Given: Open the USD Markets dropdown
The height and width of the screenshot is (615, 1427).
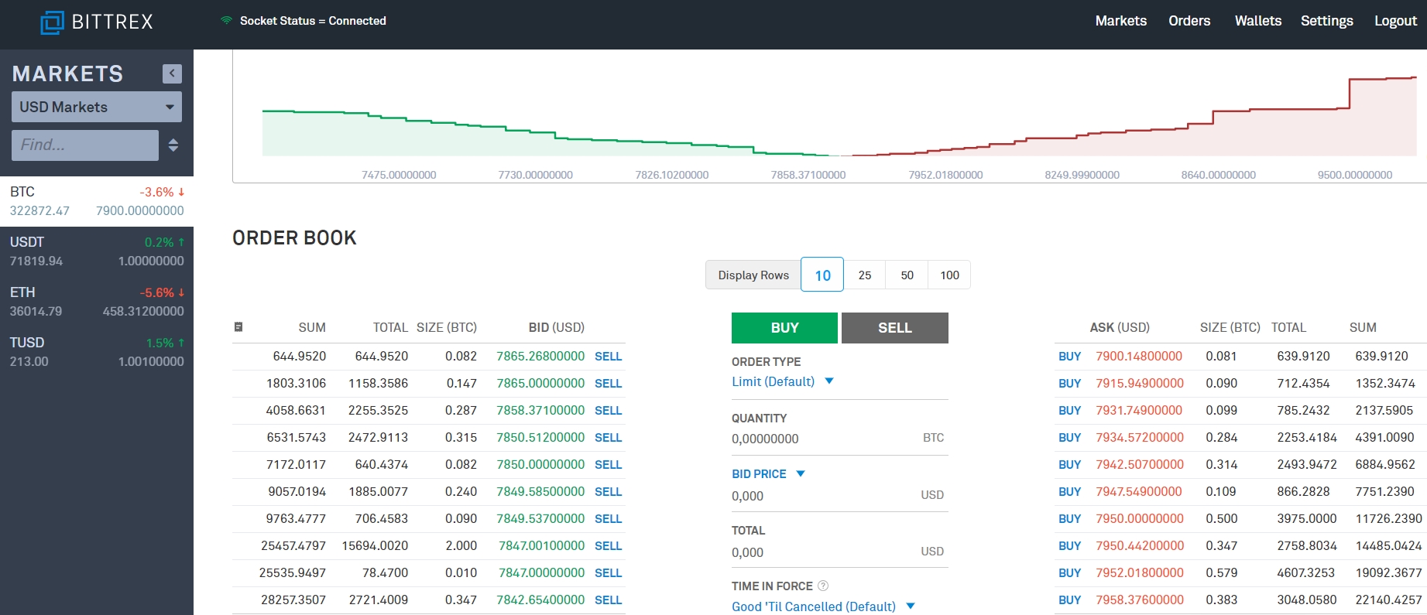Looking at the screenshot, I should coord(97,107).
